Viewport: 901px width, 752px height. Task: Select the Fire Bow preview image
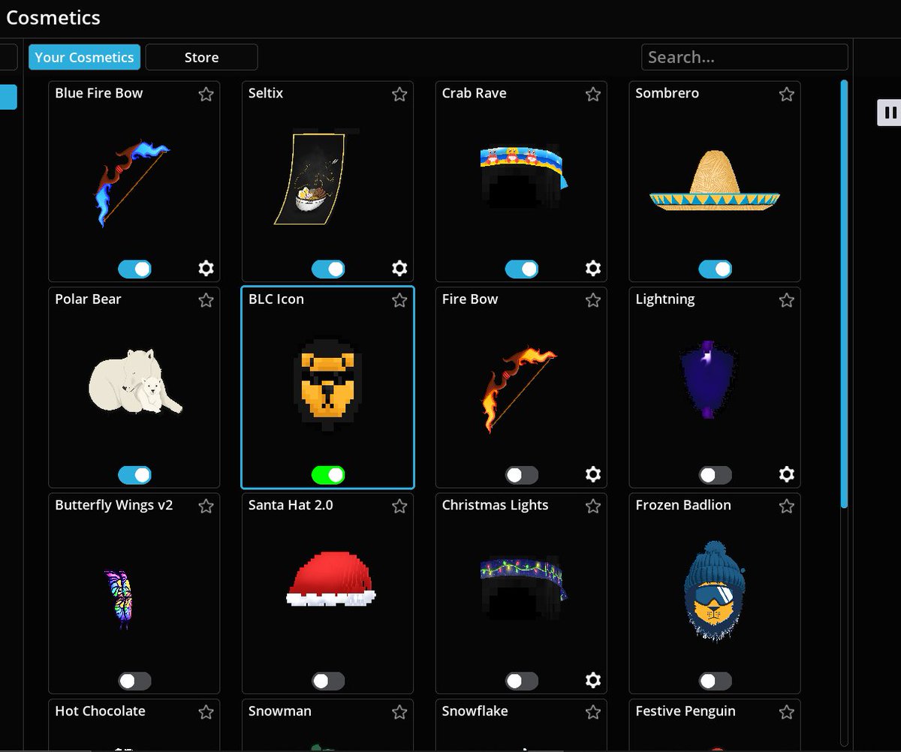[520, 389]
